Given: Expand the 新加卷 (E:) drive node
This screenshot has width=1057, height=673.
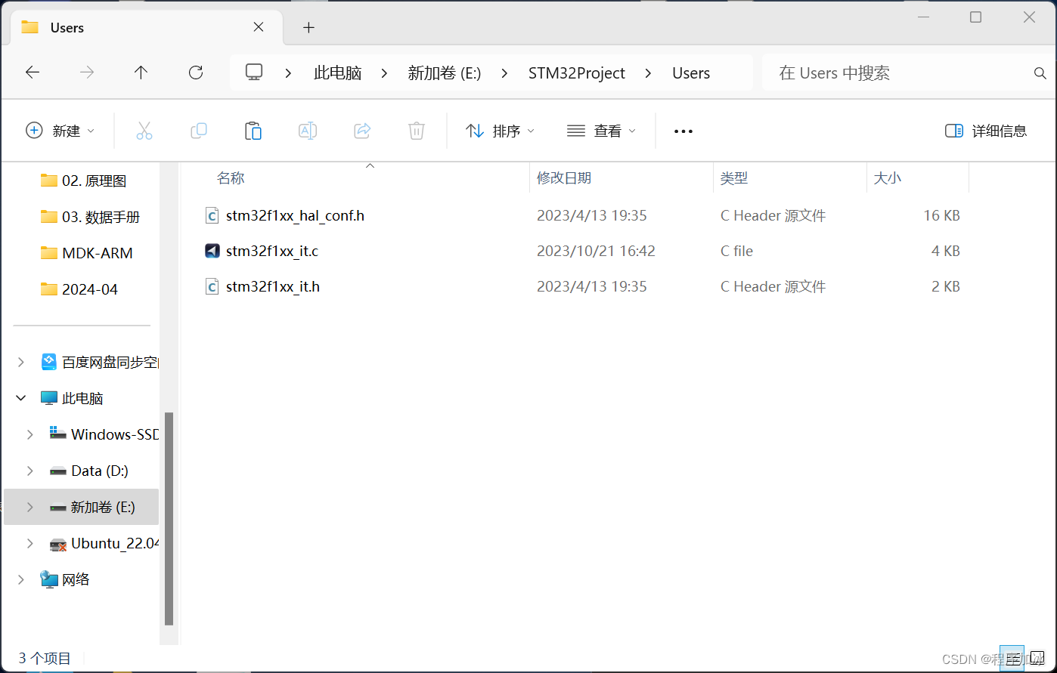Looking at the screenshot, I should tap(29, 507).
